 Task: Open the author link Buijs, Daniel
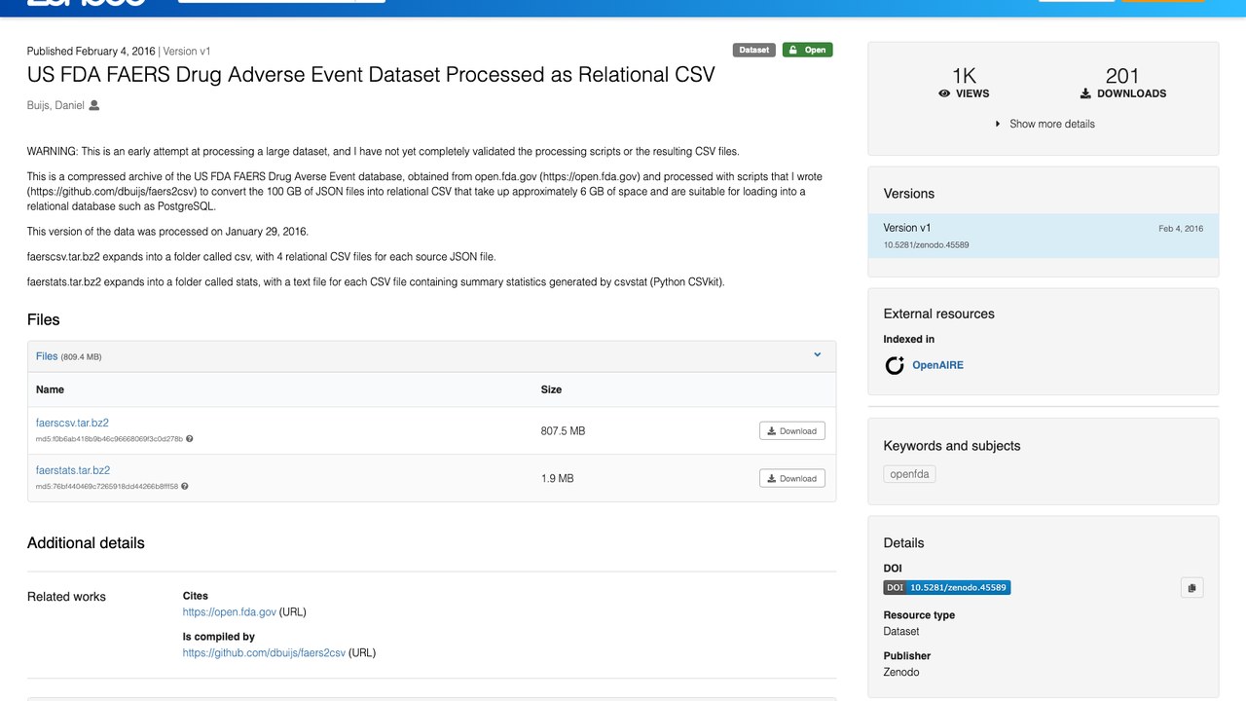[x=55, y=105]
